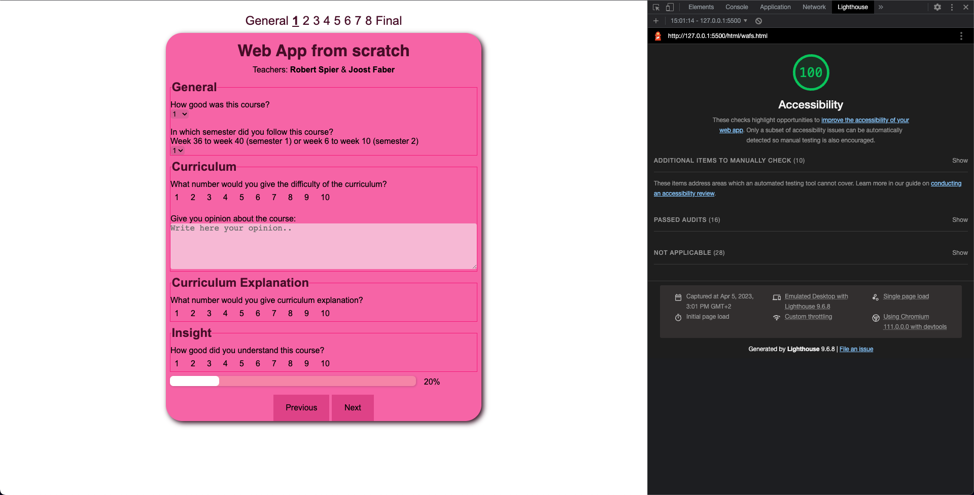The width and height of the screenshot is (974, 495).
Task: Show the Passed Audits section
Action: [959, 219]
